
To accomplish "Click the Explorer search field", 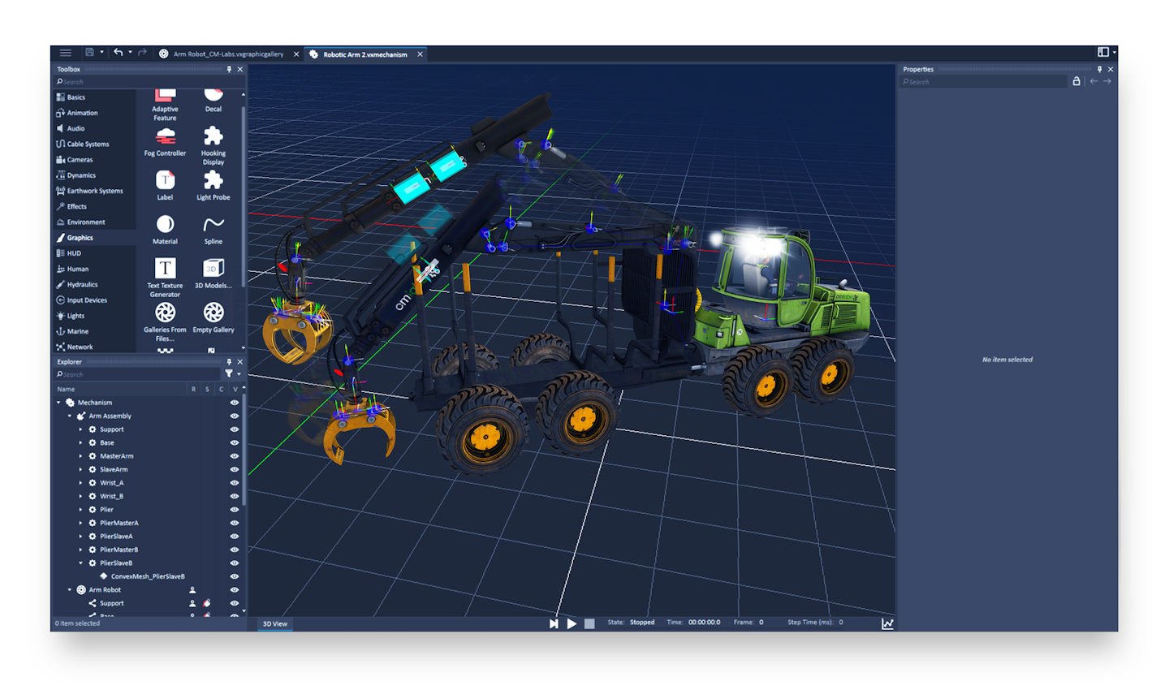I will 134,373.
